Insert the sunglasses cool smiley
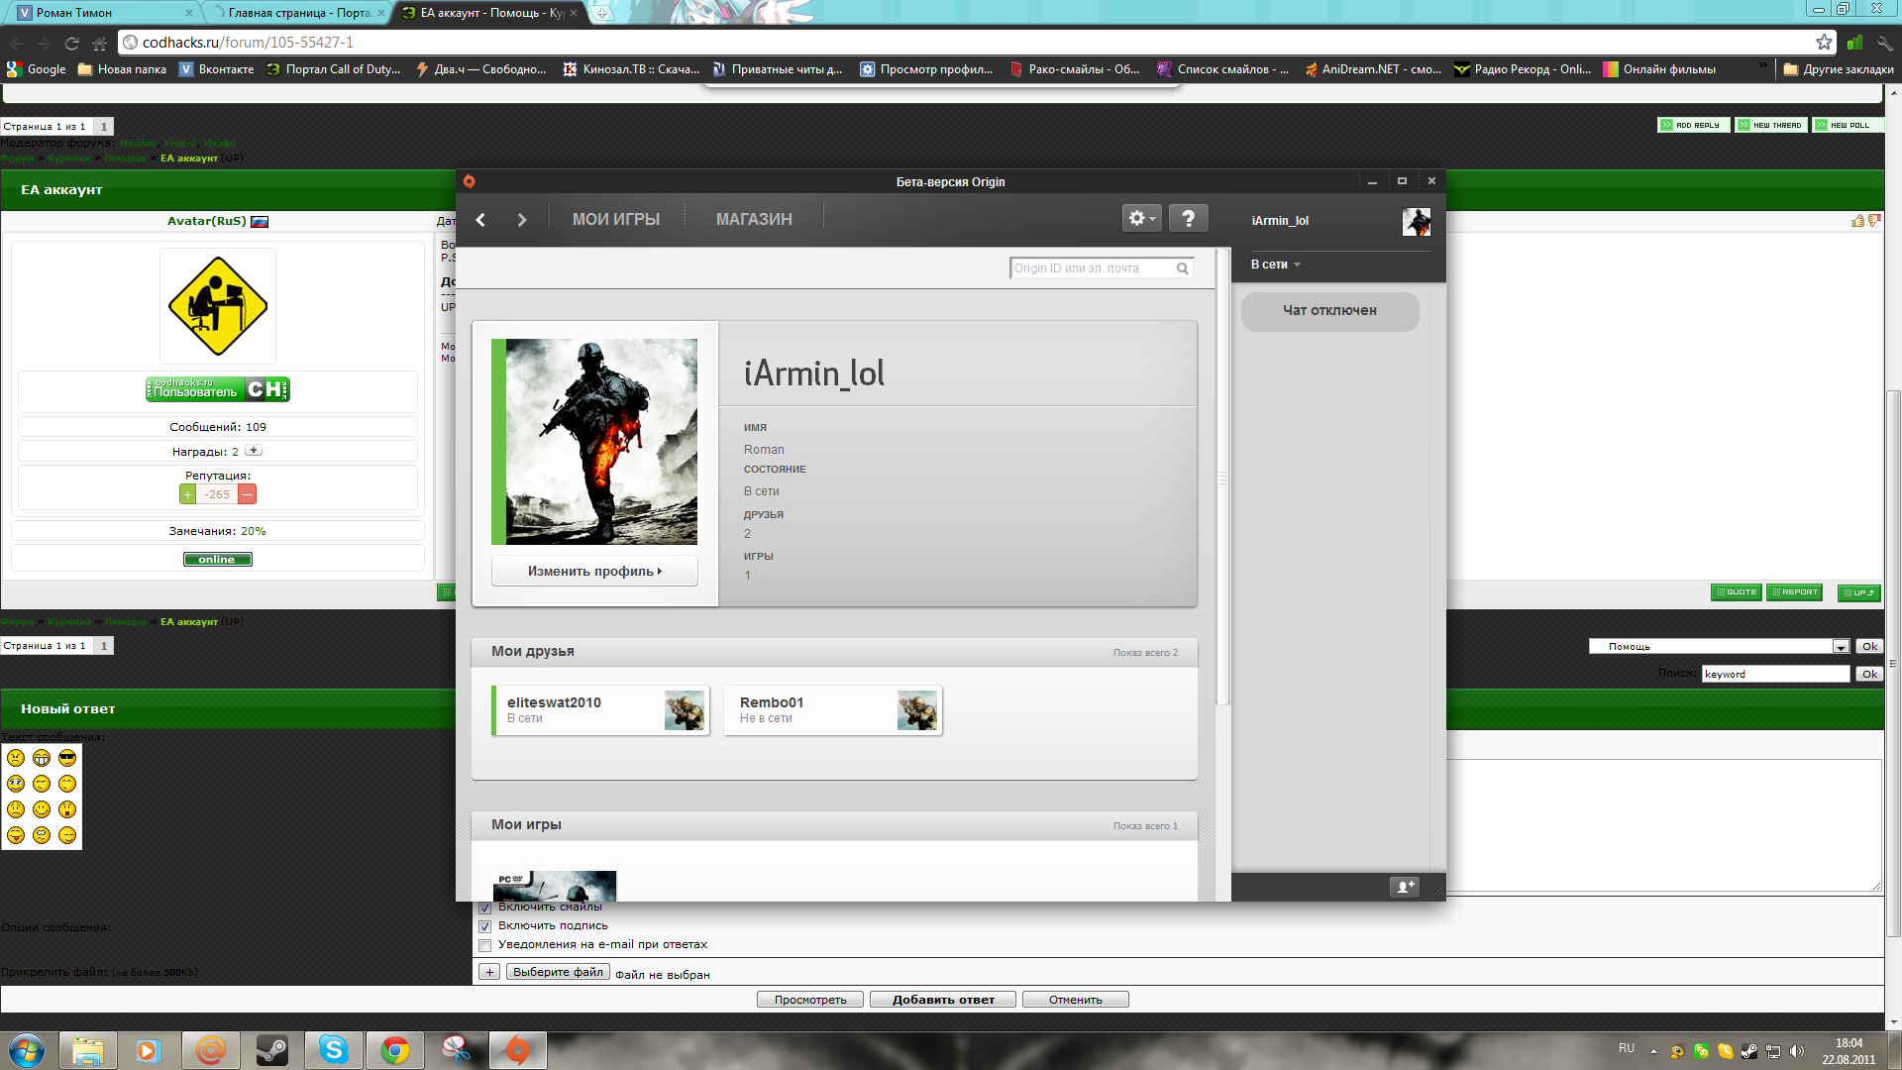 pyautogui.click(x=67, y=758)
